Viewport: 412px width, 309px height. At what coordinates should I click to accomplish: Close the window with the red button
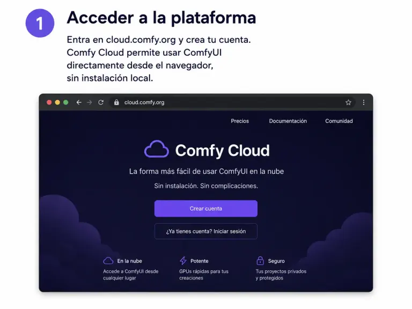(x=49, y=102)
